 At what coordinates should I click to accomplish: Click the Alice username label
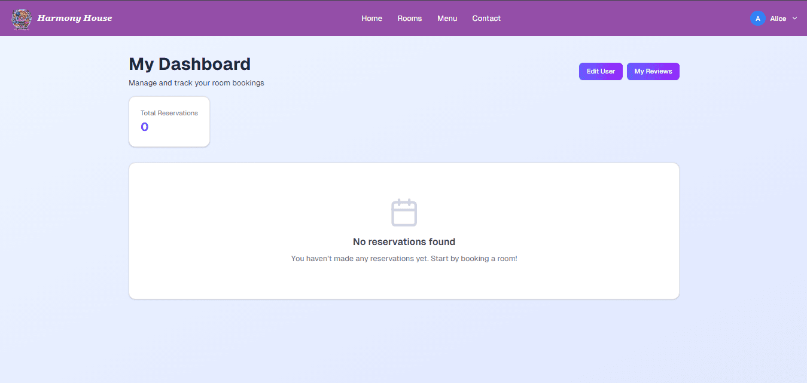click(x=778, y=19)
